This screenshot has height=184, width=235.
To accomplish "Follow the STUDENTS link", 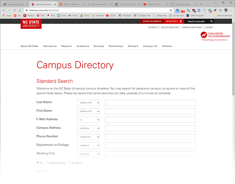I will click(153, 28).
